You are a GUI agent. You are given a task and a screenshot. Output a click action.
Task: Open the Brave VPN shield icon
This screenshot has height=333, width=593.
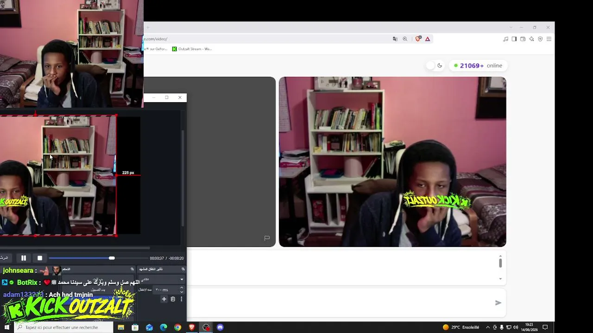coord(540,39)
